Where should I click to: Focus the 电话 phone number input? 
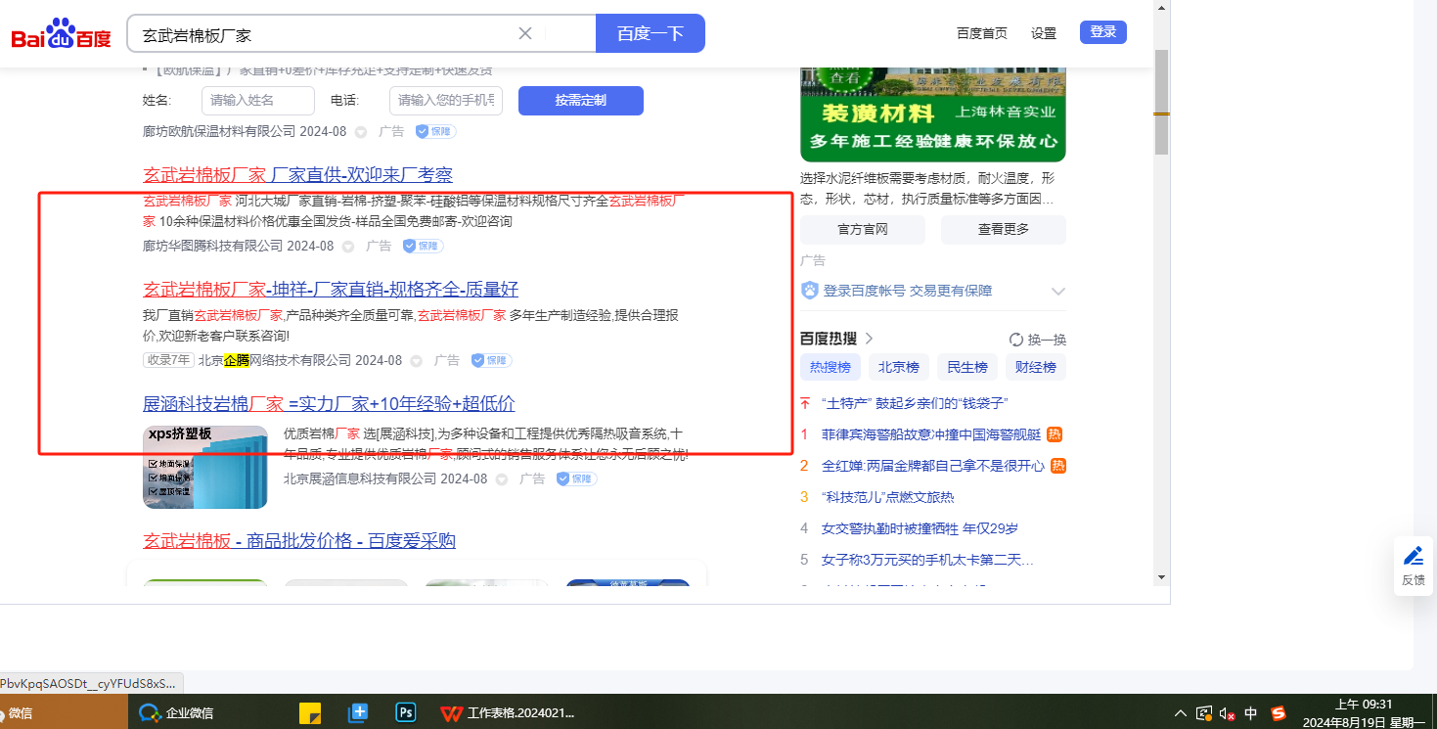pyautogui.click(x=446, y=100)
